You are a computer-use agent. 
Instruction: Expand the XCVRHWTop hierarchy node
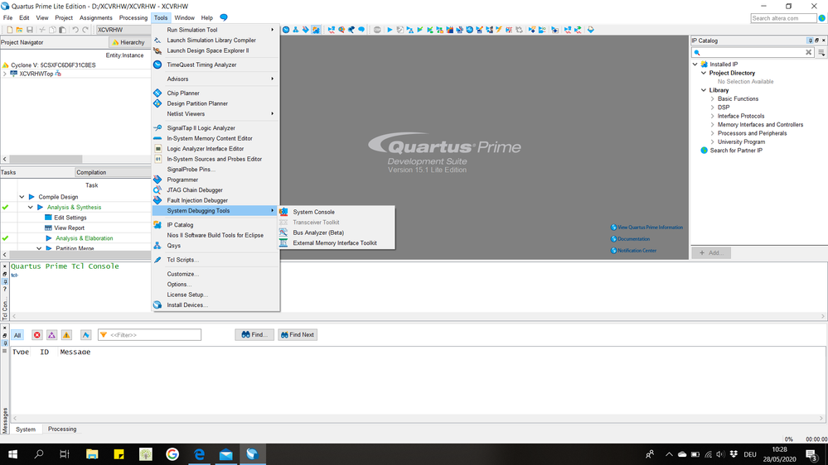pos(5,74)
